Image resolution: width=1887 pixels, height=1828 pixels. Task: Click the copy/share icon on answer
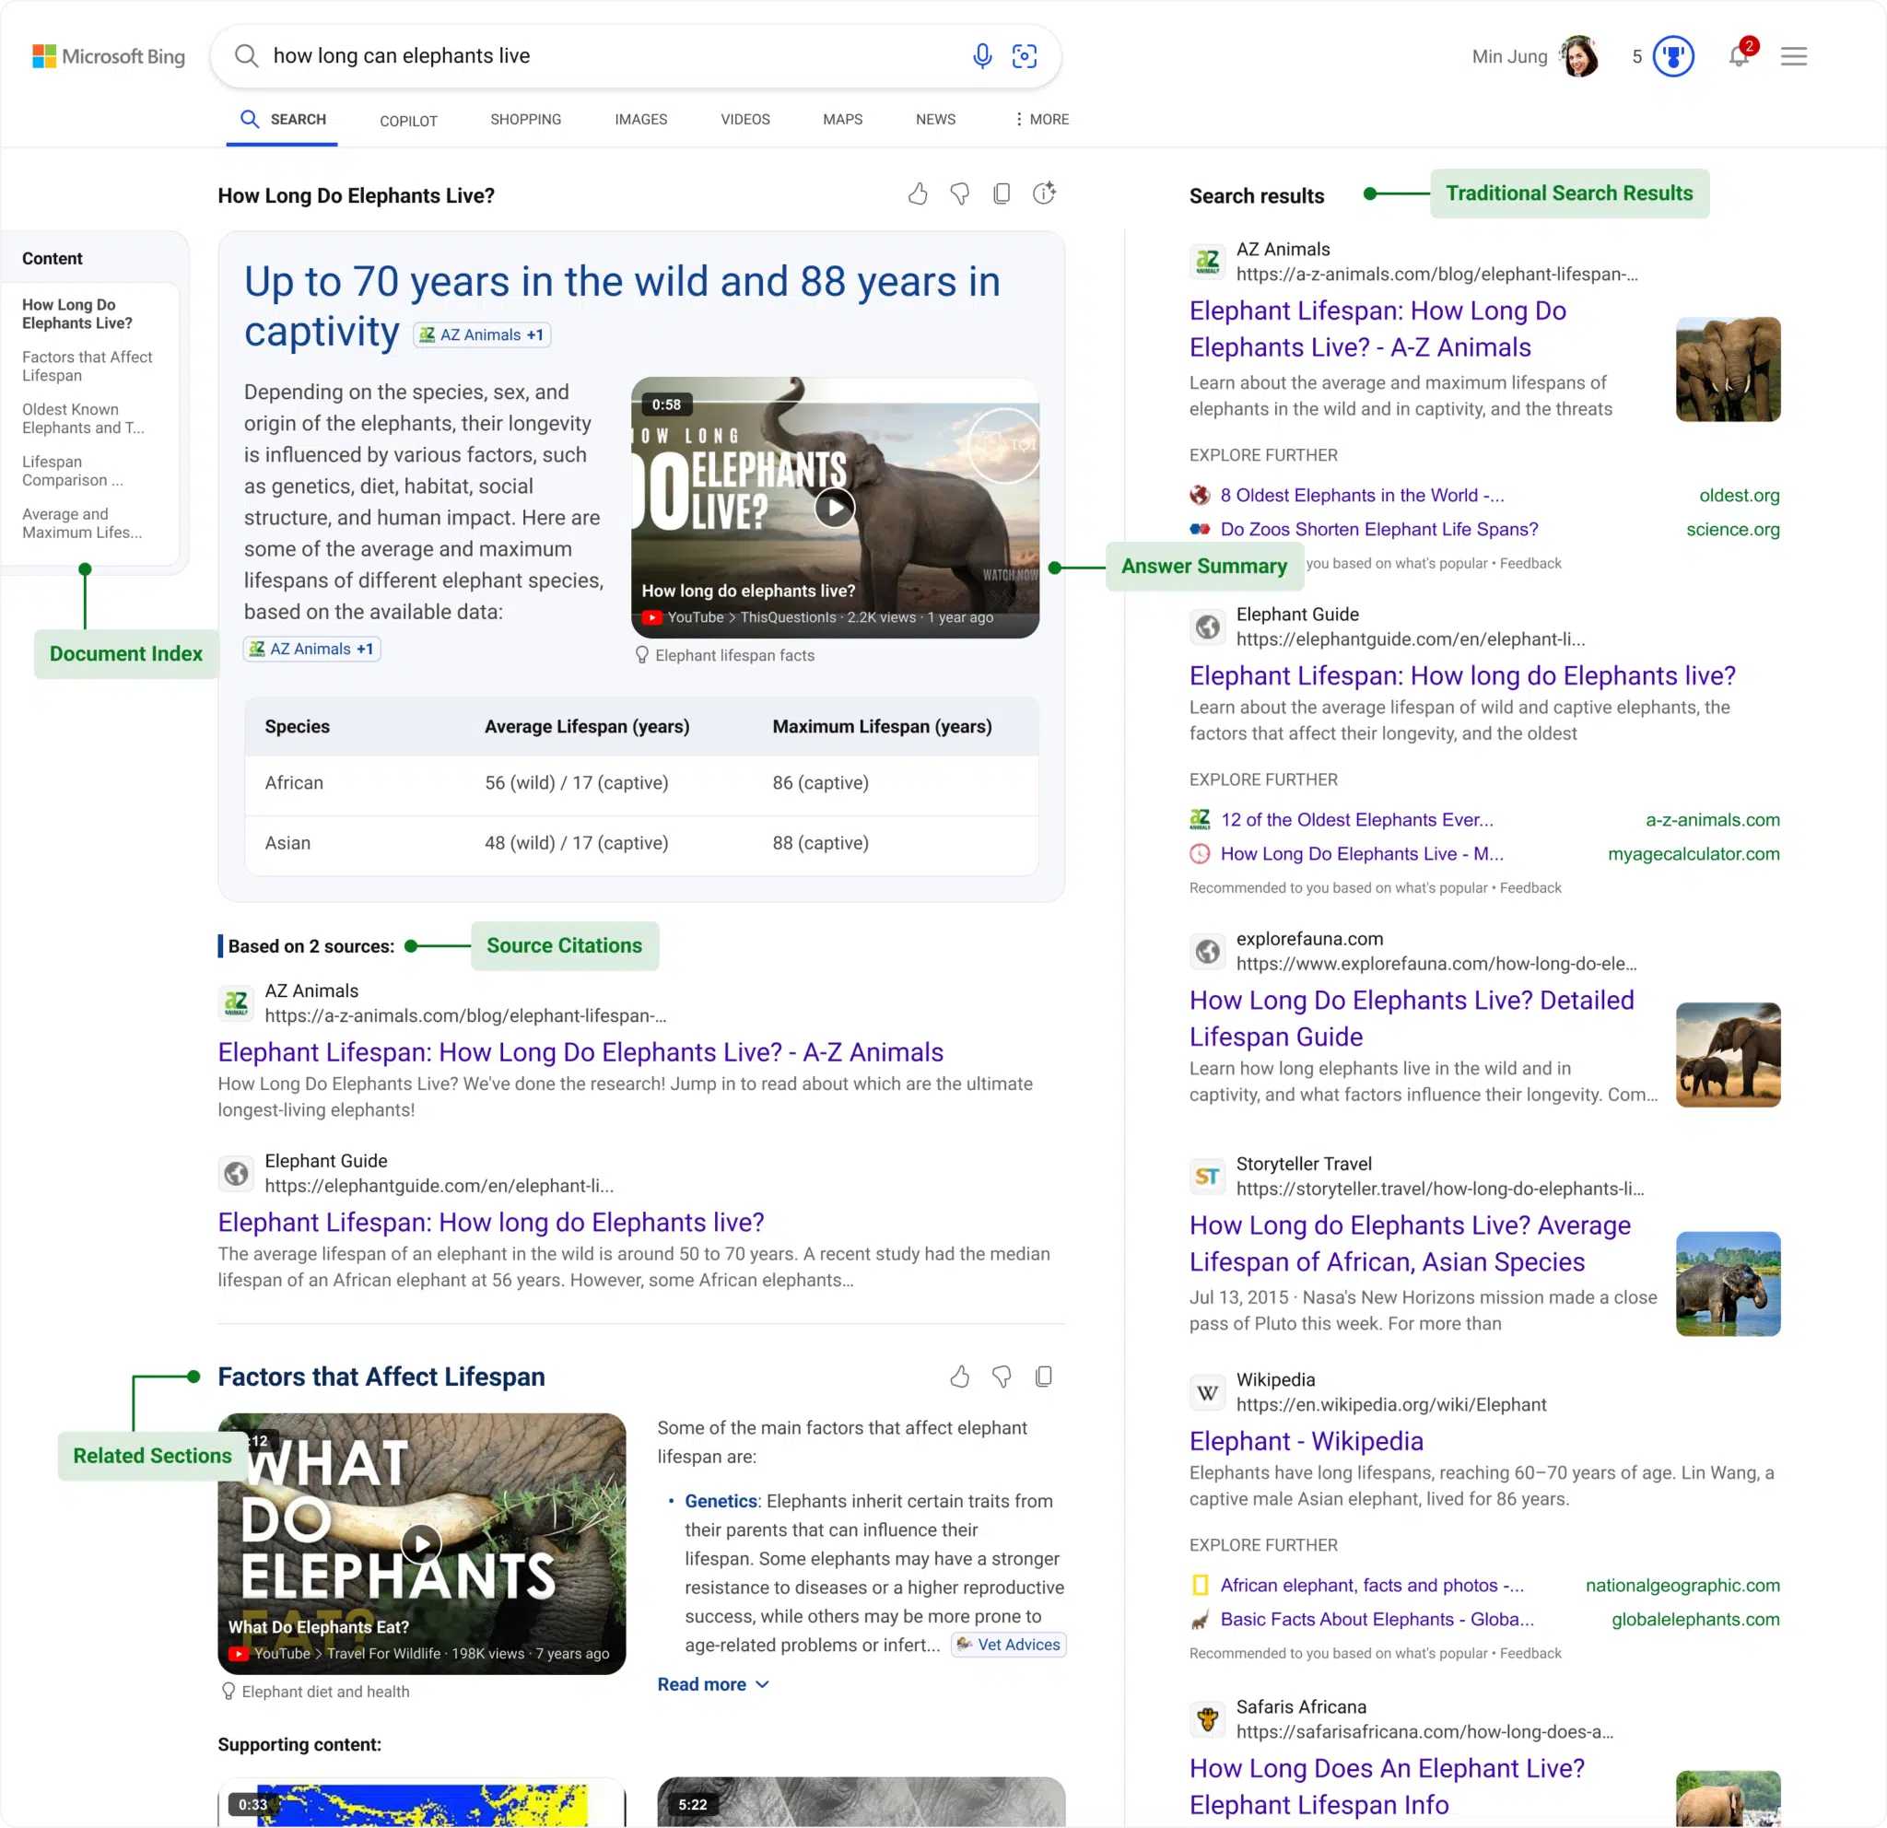(x=1004, y=195)
